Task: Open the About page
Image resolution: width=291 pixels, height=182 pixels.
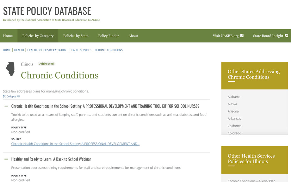Action: click(133, 36)
